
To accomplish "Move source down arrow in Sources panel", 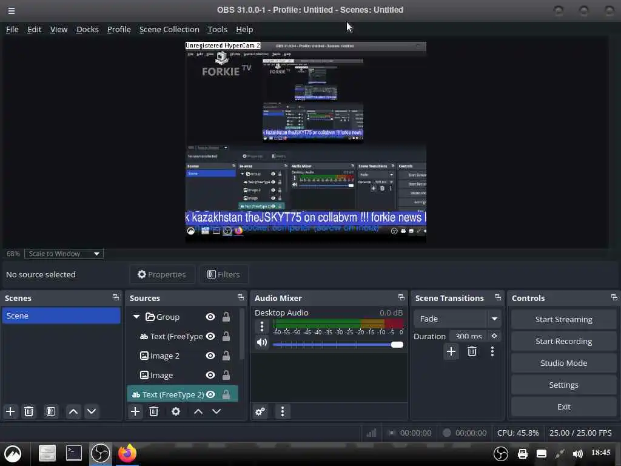I will 217,411.
